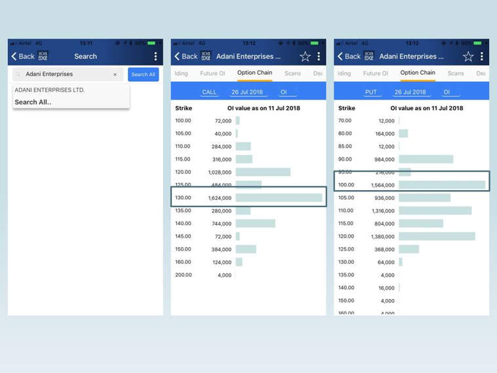Switch to Future OI tab on CALL screen
The image size is (497, 373).
[x=212, y=73]
